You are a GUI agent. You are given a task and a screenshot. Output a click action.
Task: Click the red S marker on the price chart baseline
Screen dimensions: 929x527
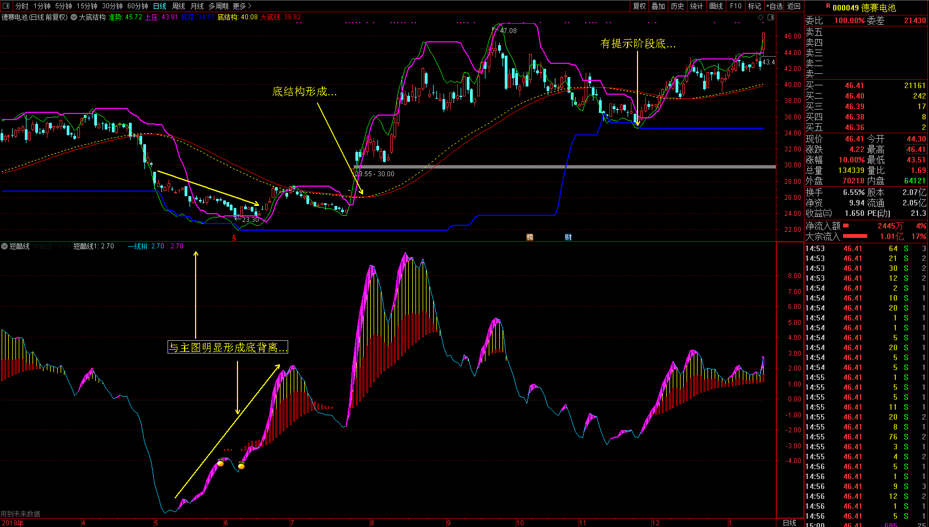click(x=234, y=238)
